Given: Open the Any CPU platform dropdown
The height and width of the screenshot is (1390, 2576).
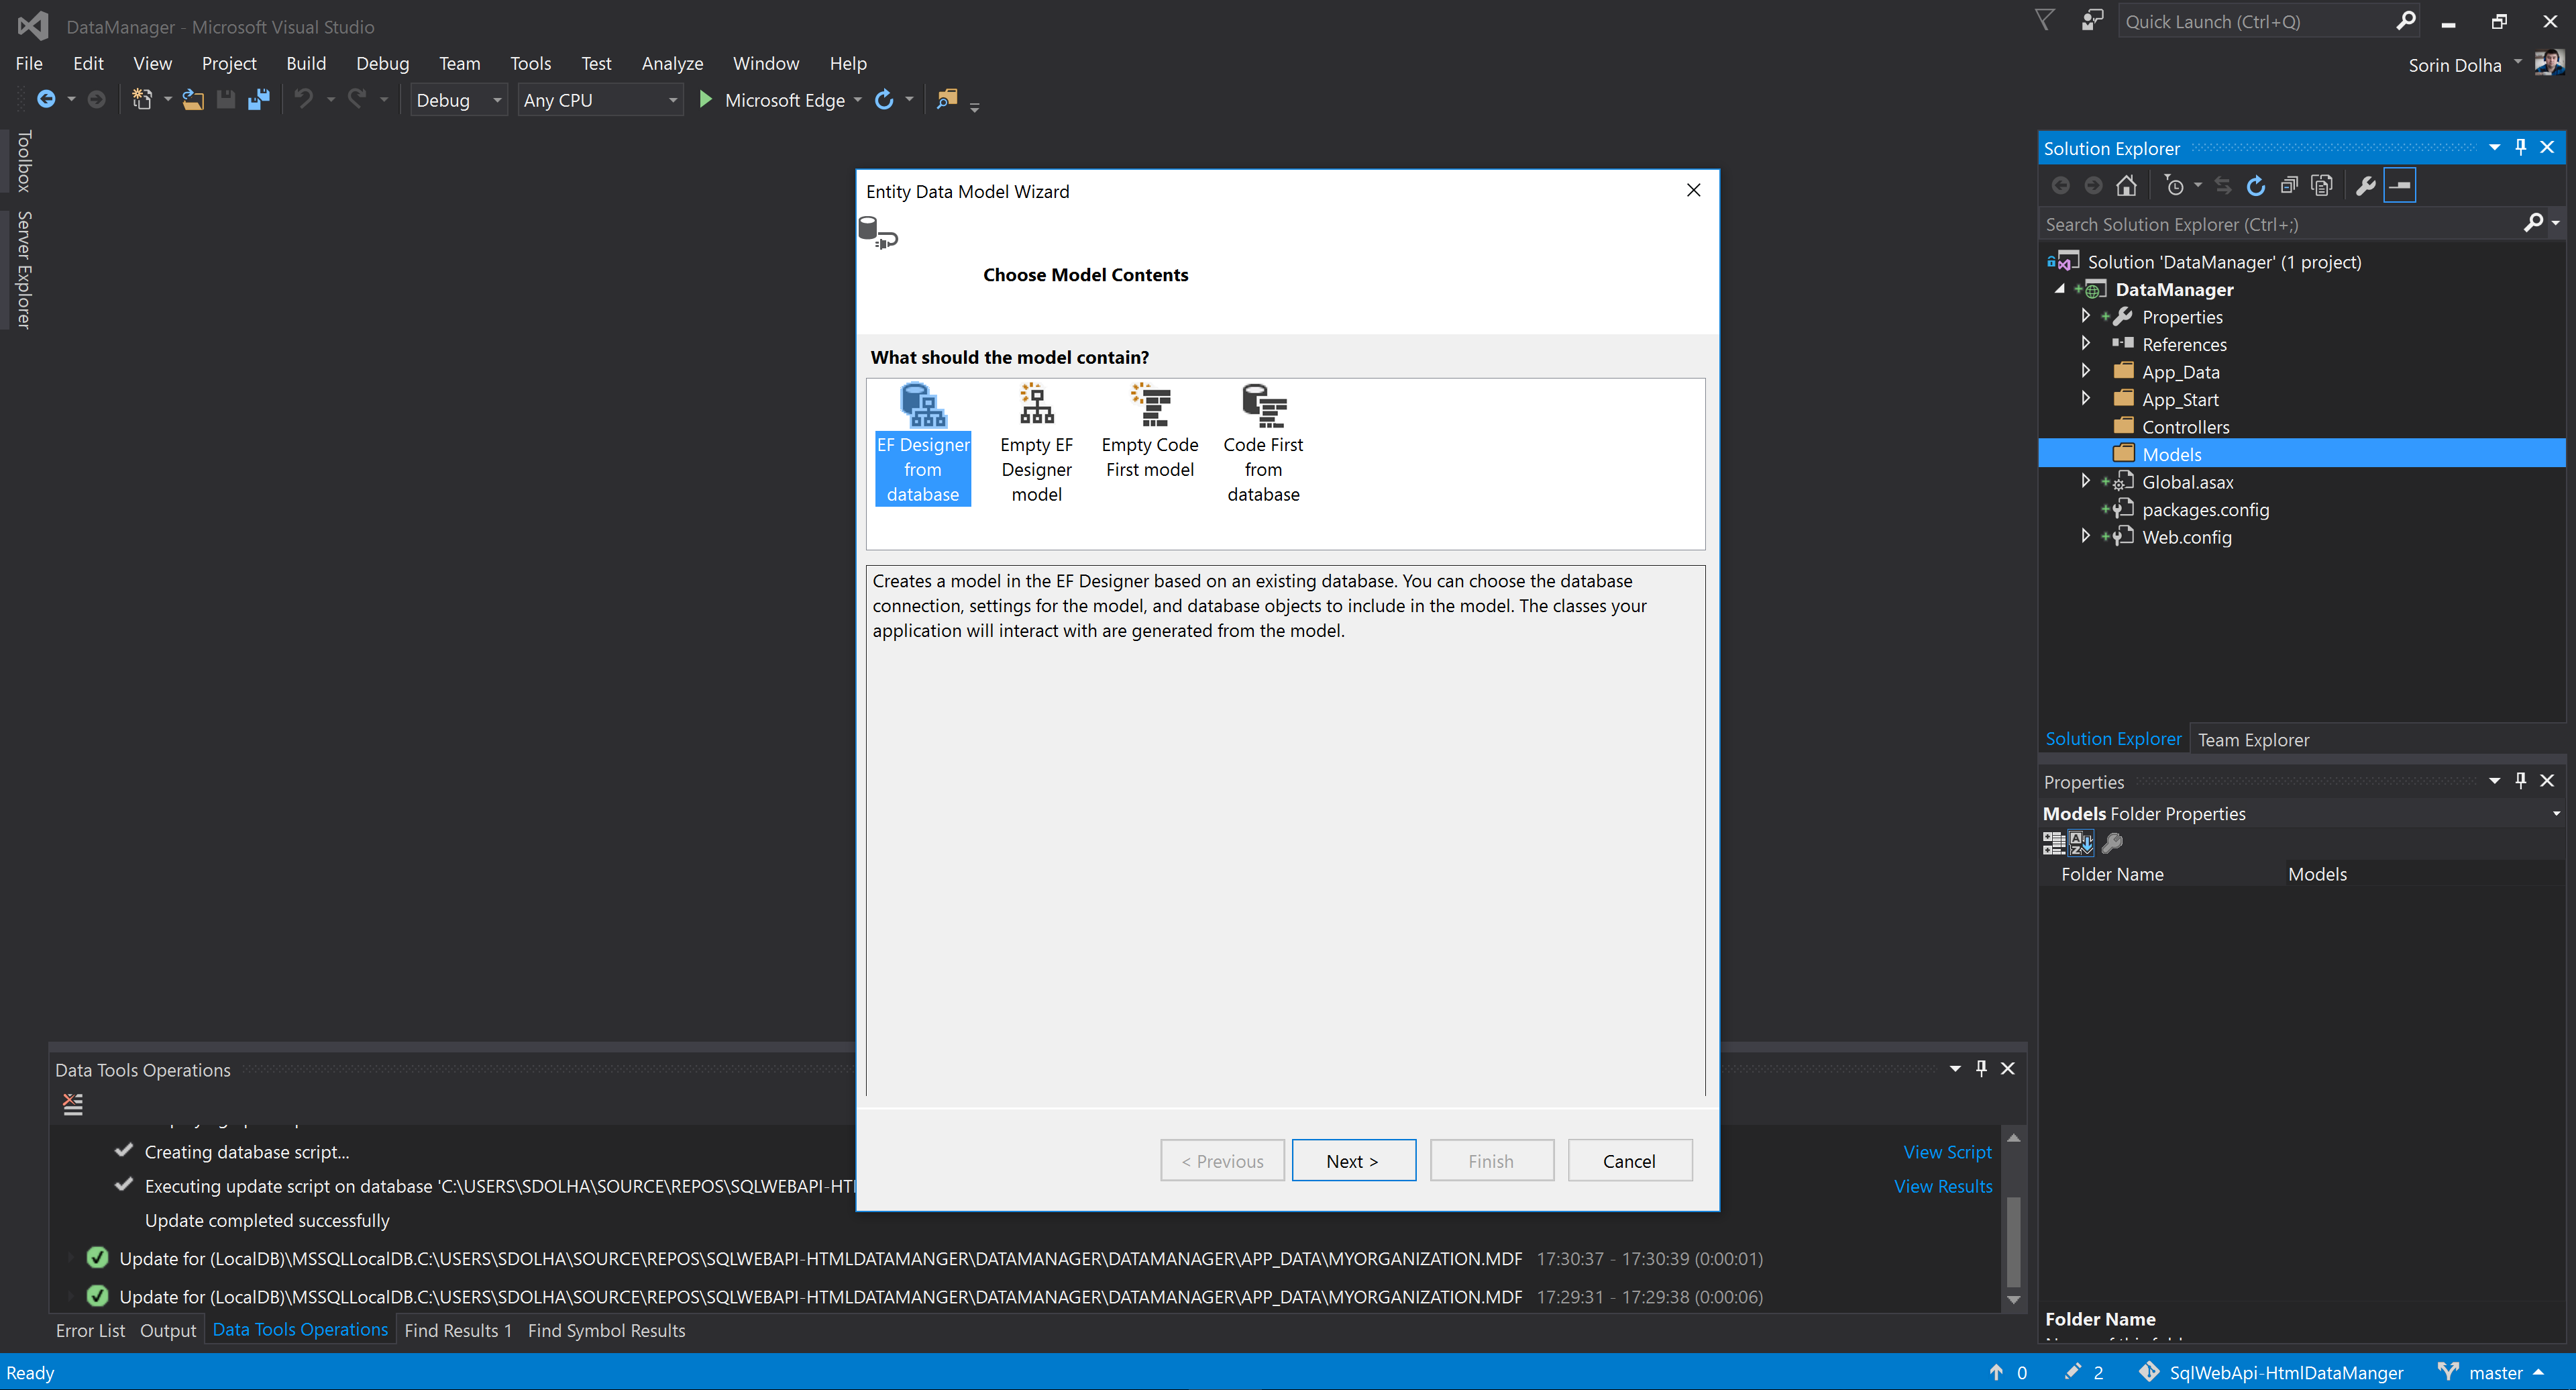Looking at the screenshot, I should [600, 100].
